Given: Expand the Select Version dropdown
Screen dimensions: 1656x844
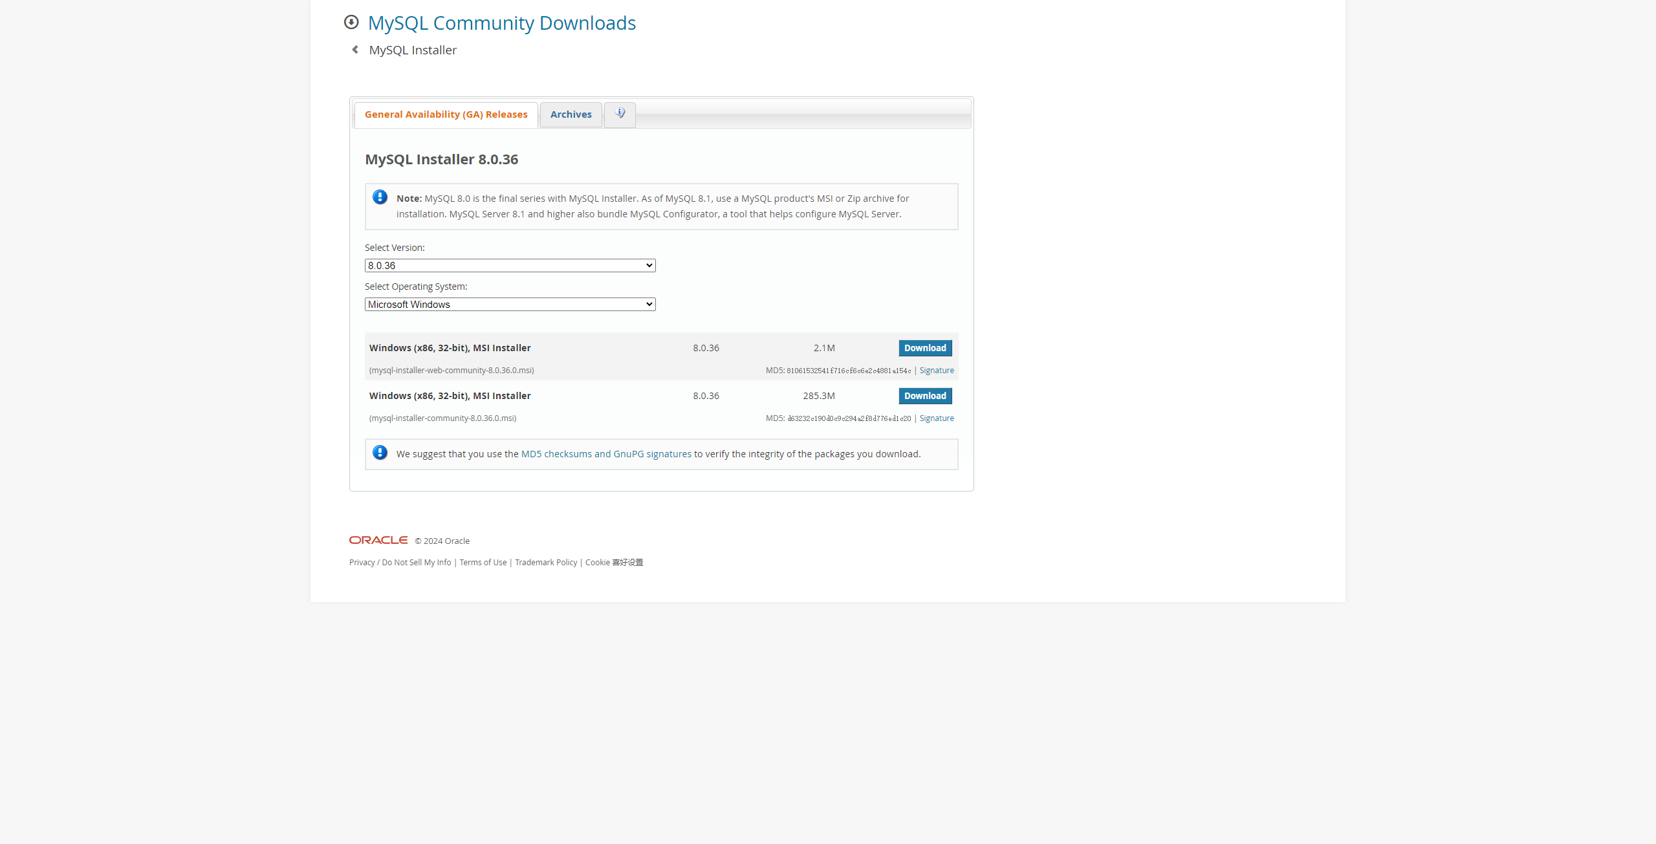Looking at the screenshot, I should pyautogui.click(x=510, y=266).
